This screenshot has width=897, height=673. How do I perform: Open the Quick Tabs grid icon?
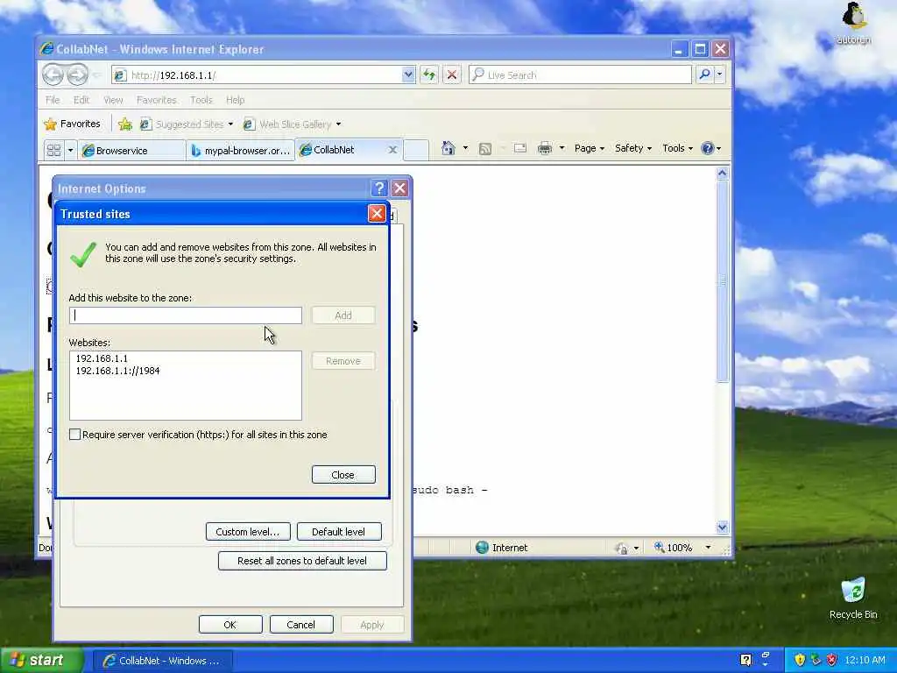pos(53,151)
